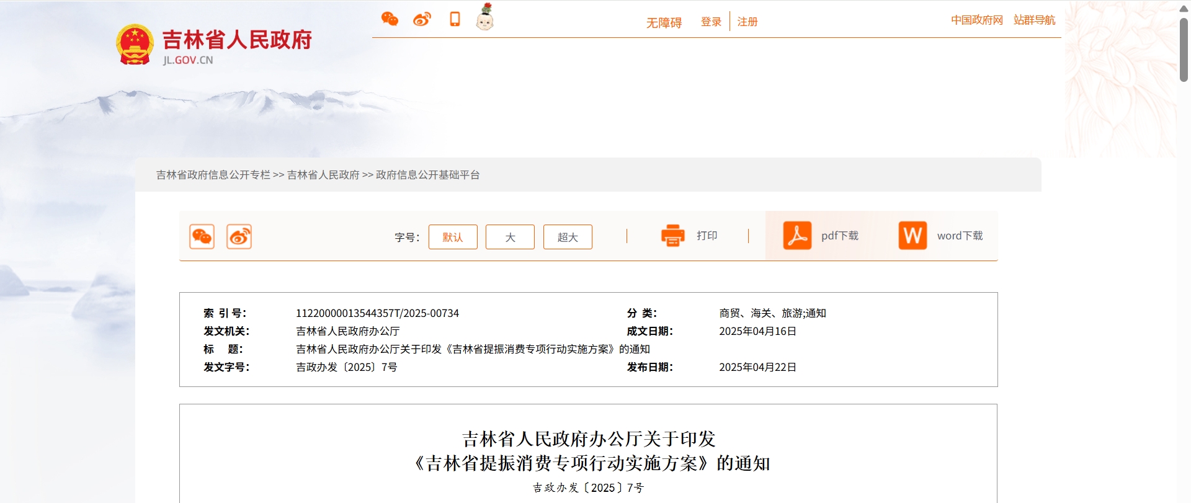Open the 中国政府网 link
This screenshot has width=1191, height=503.
point(977,20)
